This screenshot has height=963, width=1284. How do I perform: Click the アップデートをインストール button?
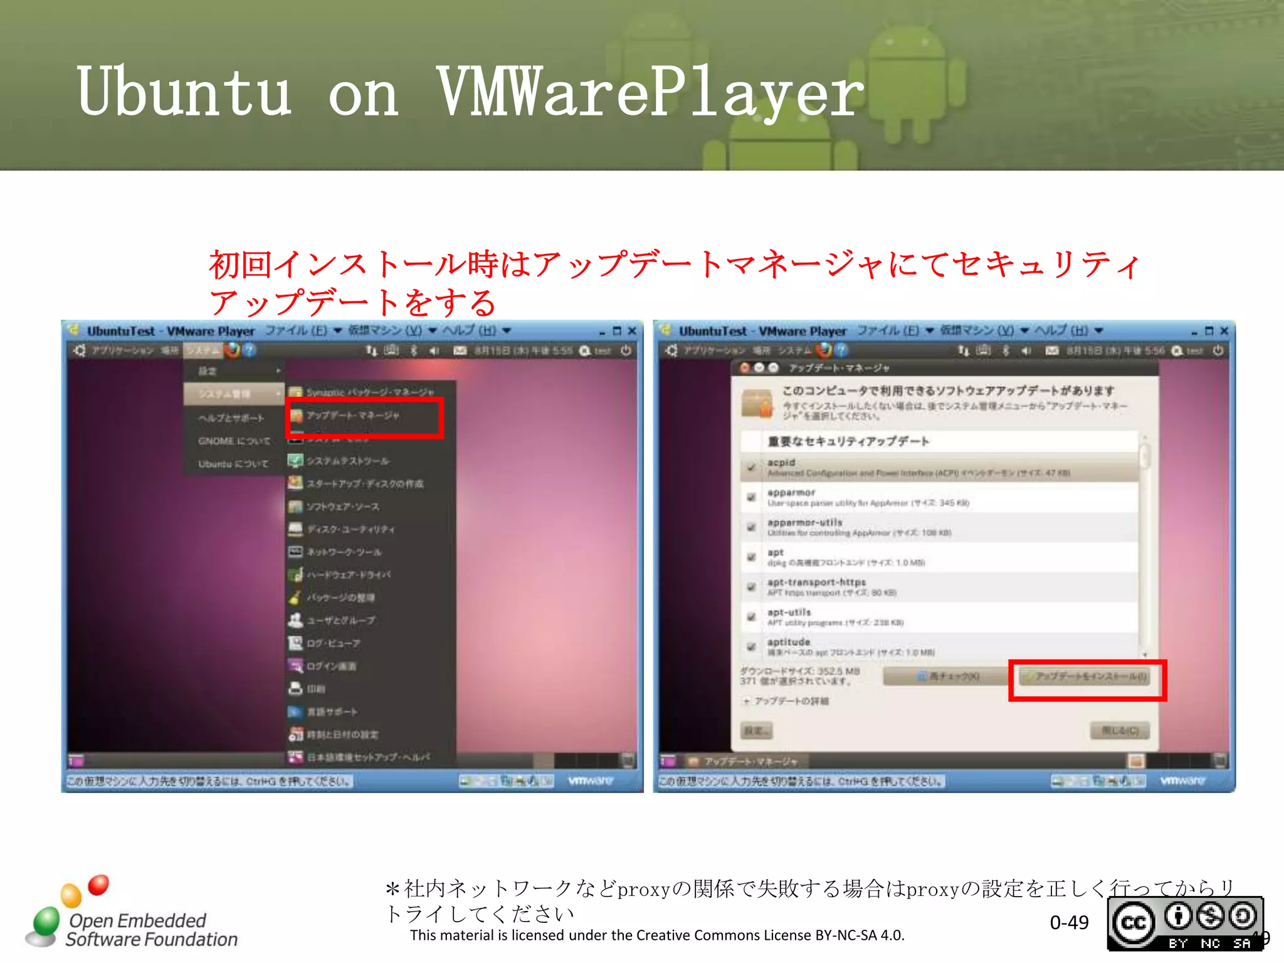pyautogui.click(x=1085, y=677)
